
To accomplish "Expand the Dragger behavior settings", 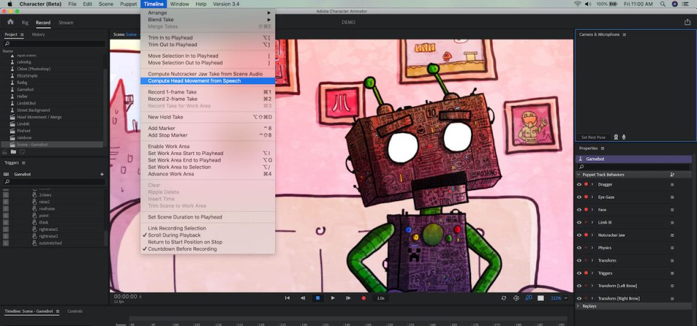I will point(592,185).
